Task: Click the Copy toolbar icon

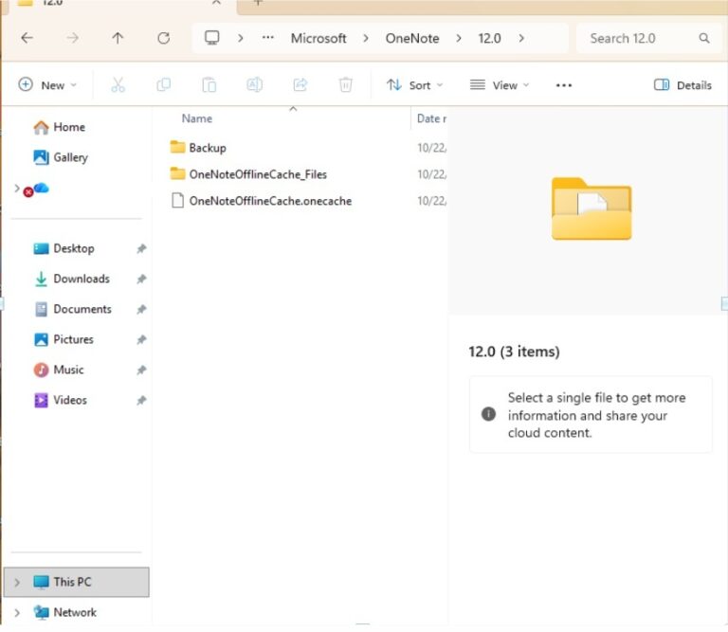Action: tap(163, 85)
